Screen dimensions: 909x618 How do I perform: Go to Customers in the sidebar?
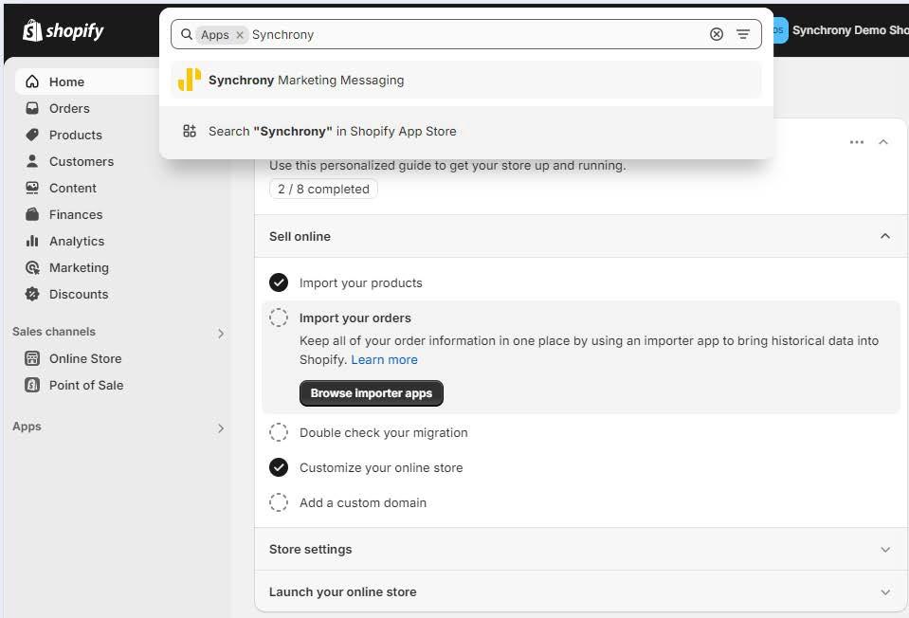click(81, 161)
